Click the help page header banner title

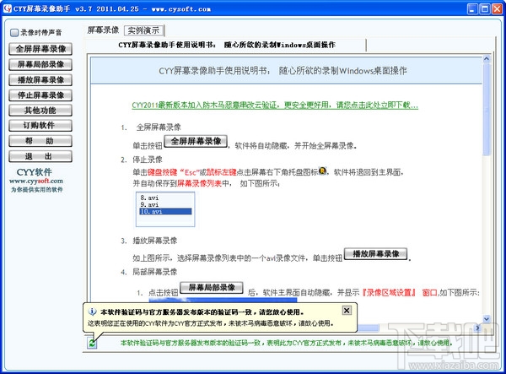pyautogui.click(x=283, y=71)
